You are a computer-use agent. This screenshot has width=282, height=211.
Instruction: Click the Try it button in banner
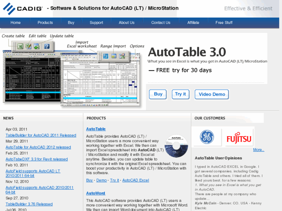(180, 94)
